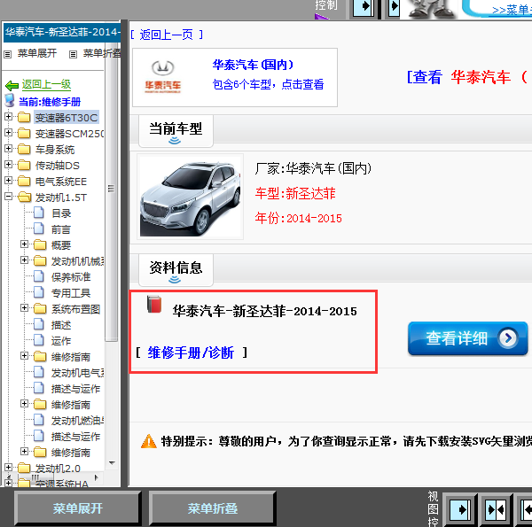The width and height of the screenshot is (532, 527).
Task: Click the sidebar title 华泰汽车-新圣达菲-2014
Action: pyautogui.click(x=62, y=32)
